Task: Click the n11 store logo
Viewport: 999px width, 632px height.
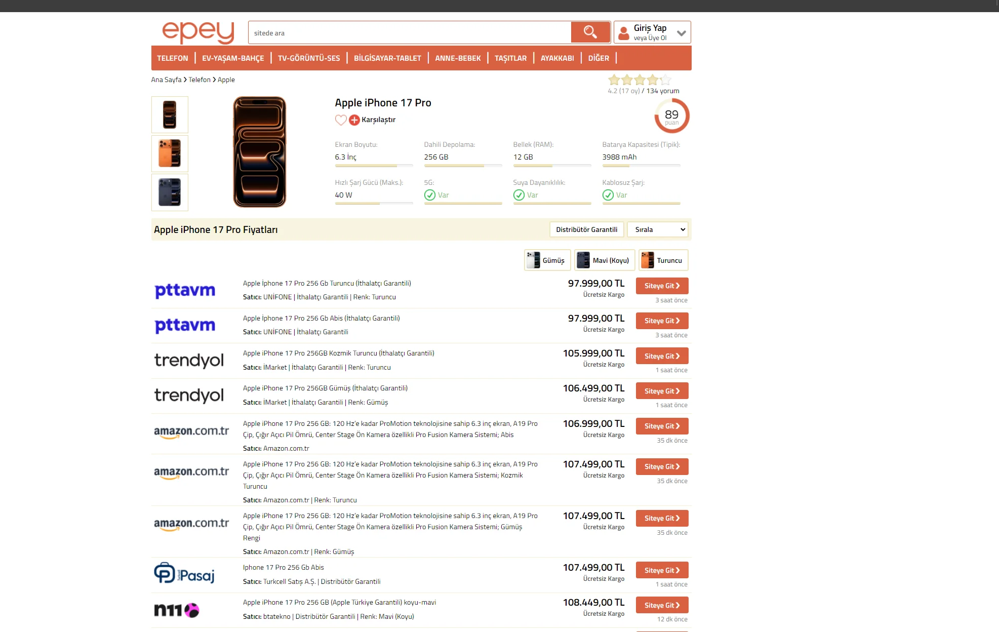Action: click(x=177, y=610)
